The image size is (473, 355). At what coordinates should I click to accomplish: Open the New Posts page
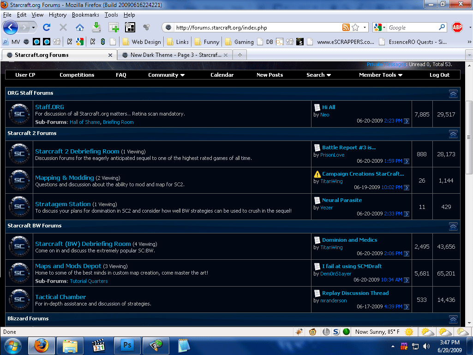coord(269,75)
